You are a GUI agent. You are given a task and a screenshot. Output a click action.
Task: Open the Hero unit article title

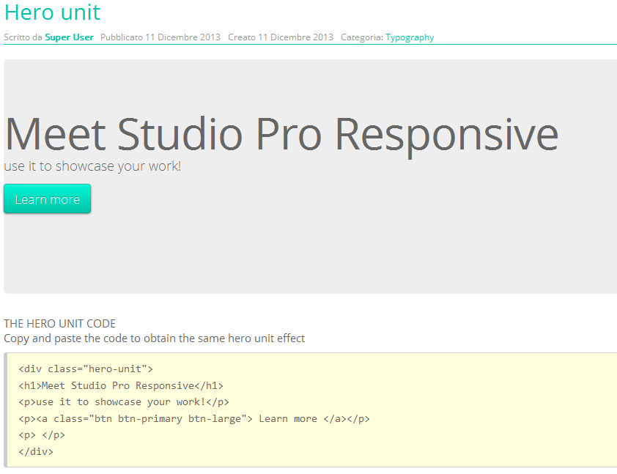click(52, 12)
